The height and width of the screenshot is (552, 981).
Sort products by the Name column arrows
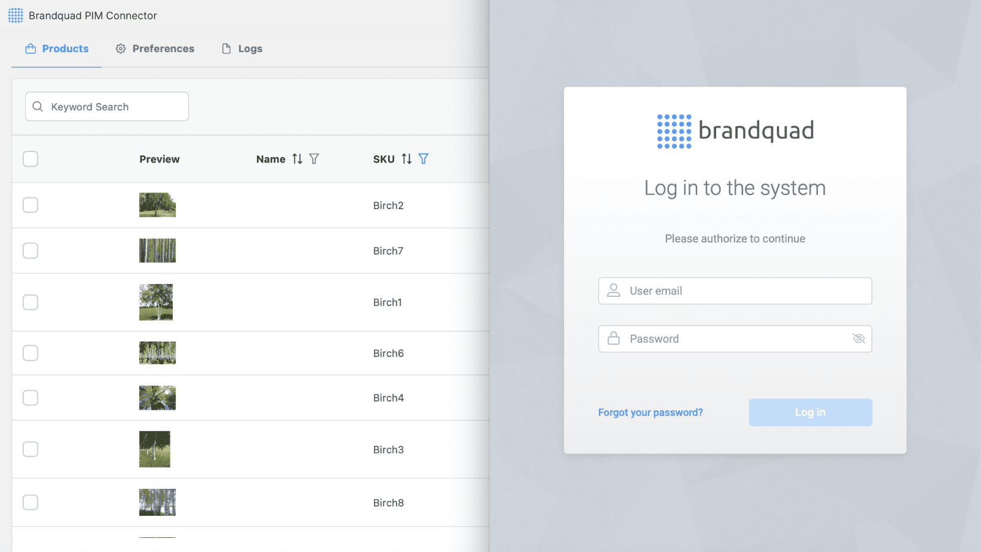pyautogui.click(x=297, y=159)
